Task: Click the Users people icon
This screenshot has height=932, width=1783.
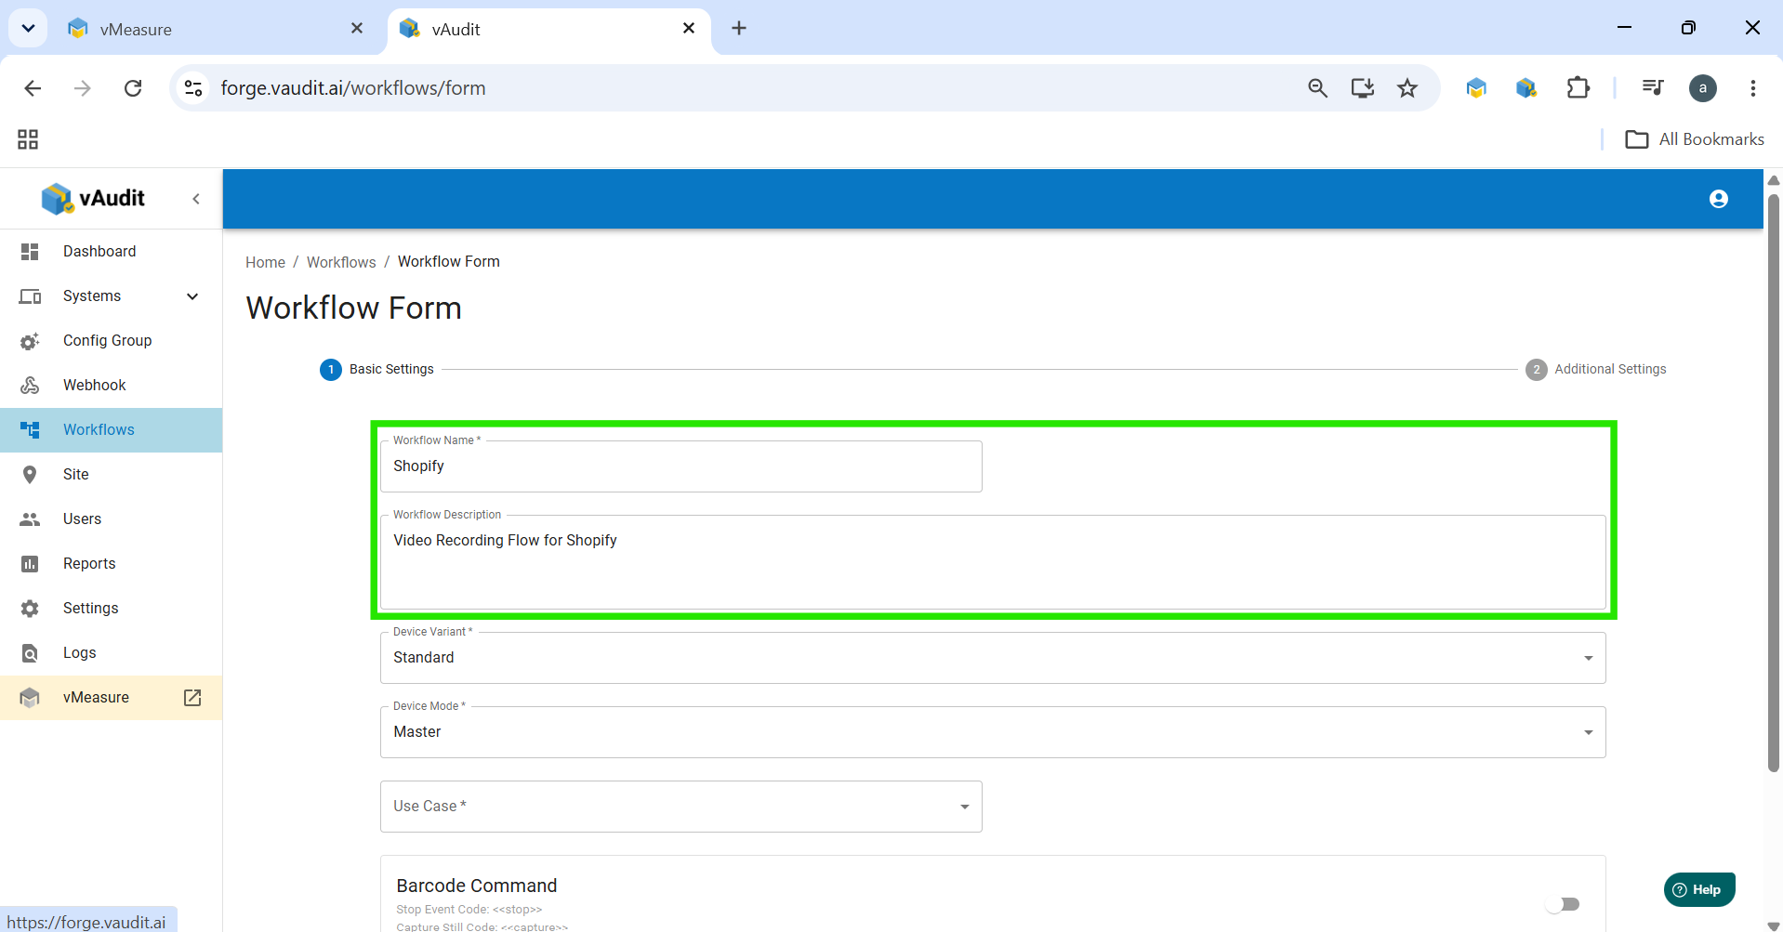Action: pos(30,519)
